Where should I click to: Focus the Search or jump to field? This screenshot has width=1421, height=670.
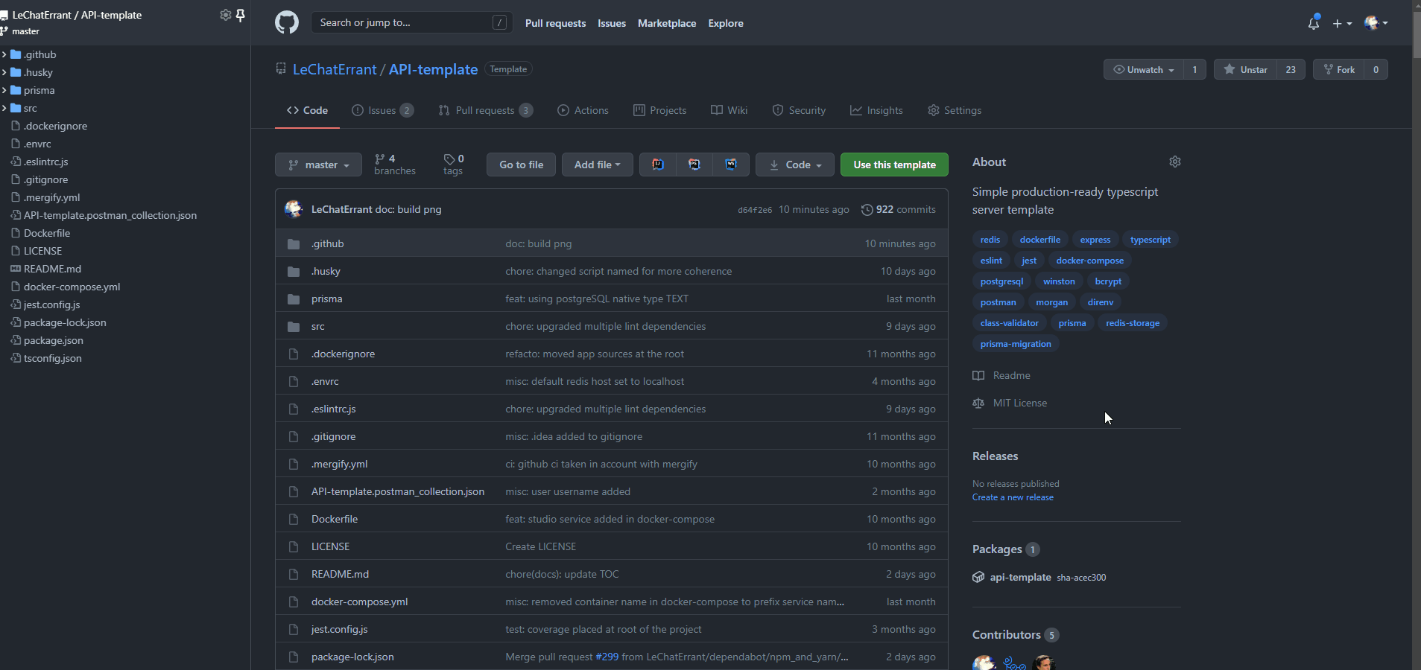tap(411, 23)
